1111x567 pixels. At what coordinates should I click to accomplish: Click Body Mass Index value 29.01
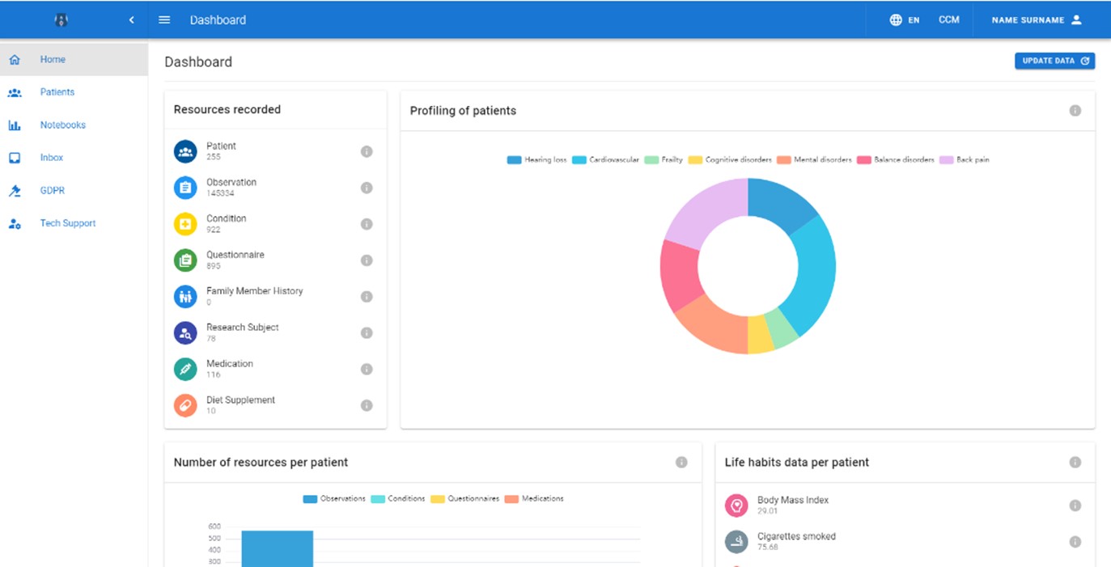768,511
